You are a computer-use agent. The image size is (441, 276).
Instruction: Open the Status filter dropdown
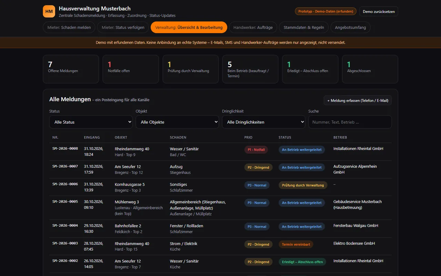tap(91, 122)
